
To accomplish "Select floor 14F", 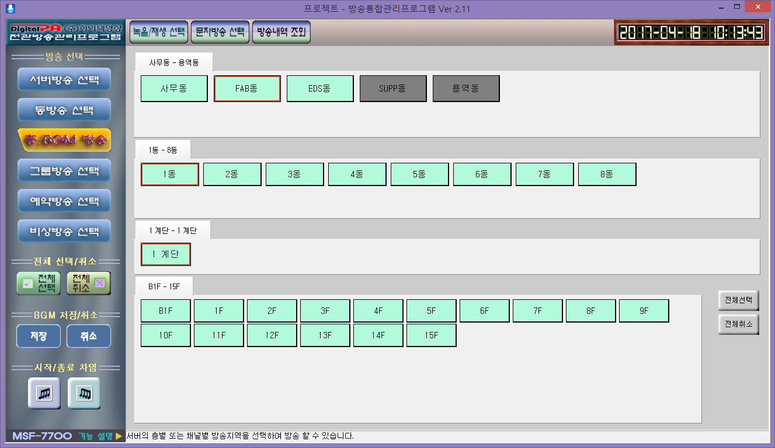I will coord(378,335).
